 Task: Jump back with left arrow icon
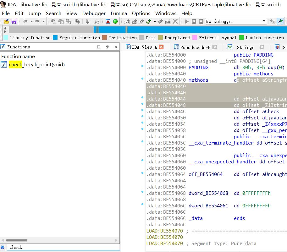[25, 21]
